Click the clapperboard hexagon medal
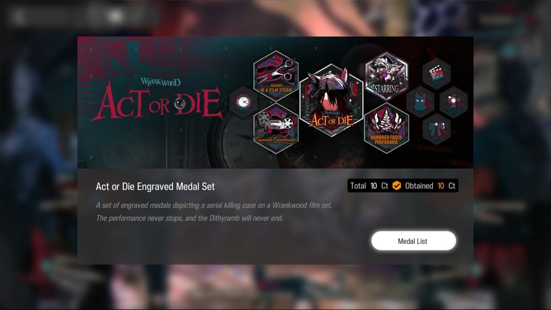Image resolution: width=551 pixels, height=310 pixels. coord(436,74)
